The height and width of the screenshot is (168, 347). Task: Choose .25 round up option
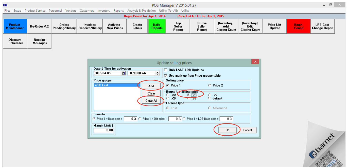coord(210,95)
